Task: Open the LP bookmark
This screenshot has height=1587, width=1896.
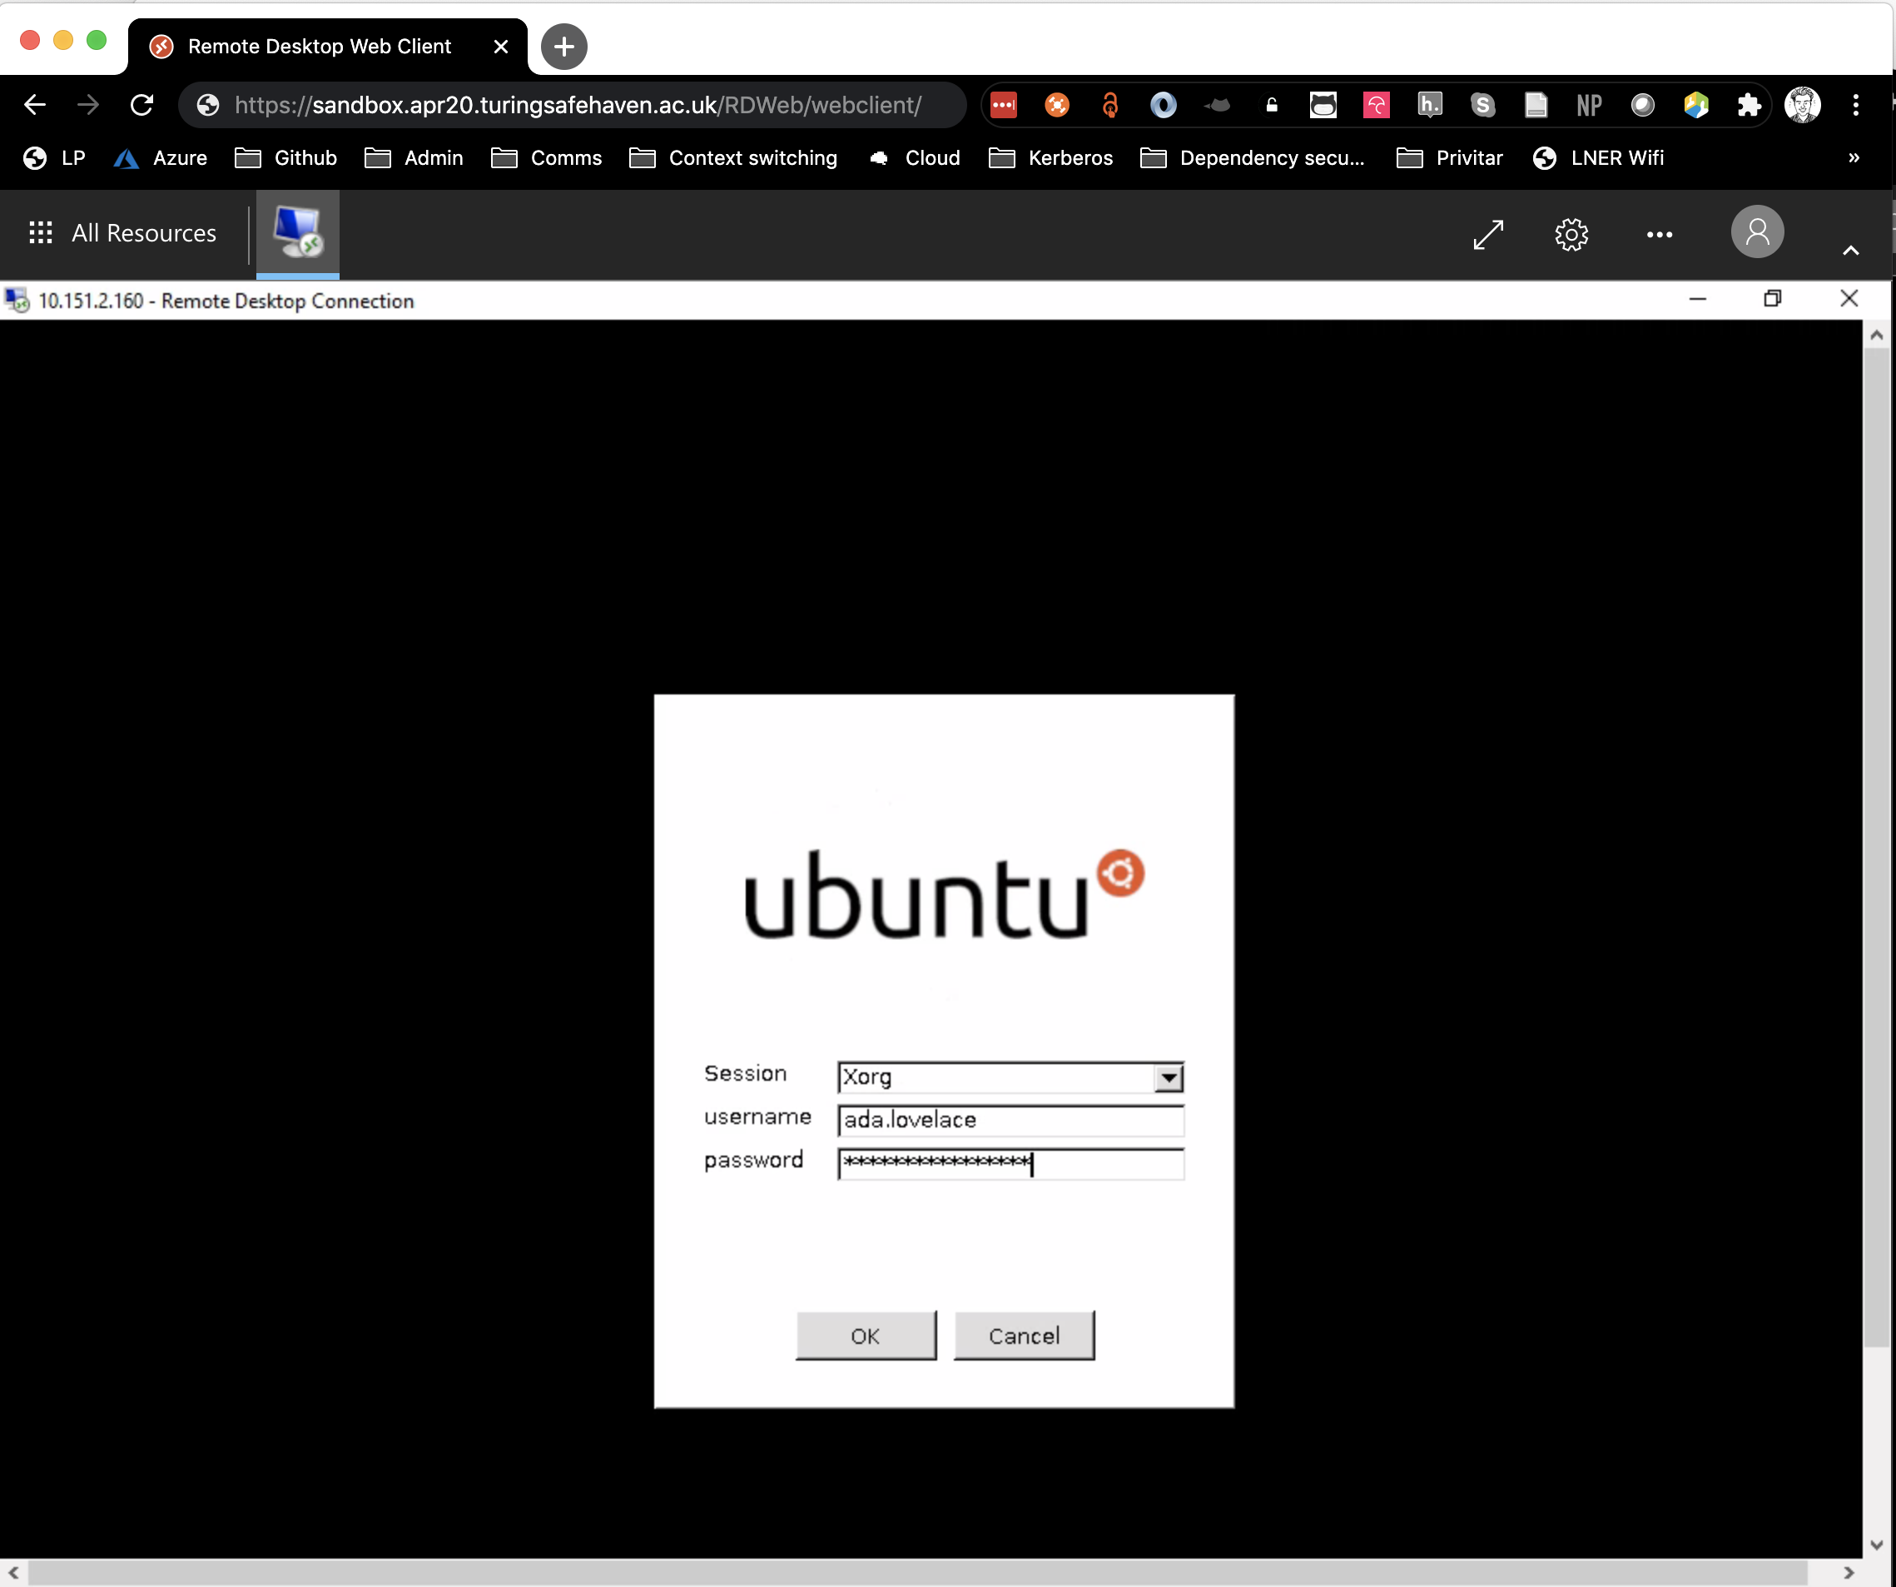Action: [55, 158]
